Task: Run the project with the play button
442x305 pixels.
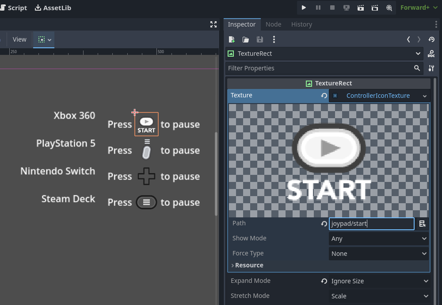Action: 304,8
